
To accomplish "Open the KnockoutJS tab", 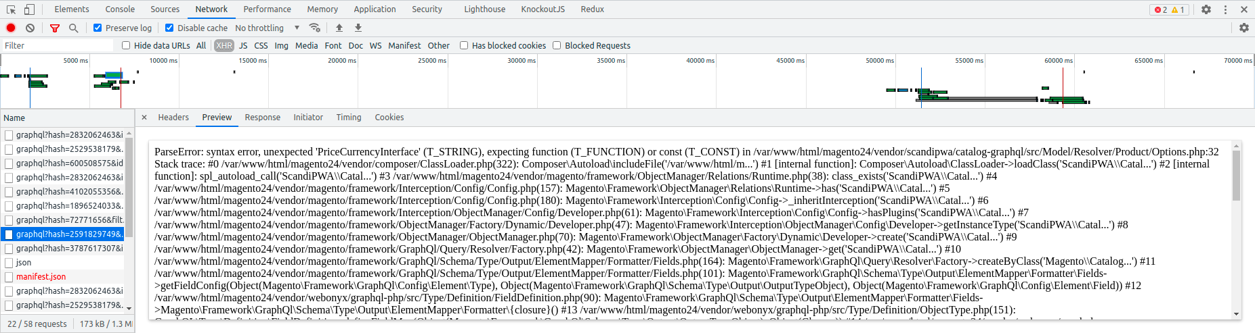I will (543, 9).
